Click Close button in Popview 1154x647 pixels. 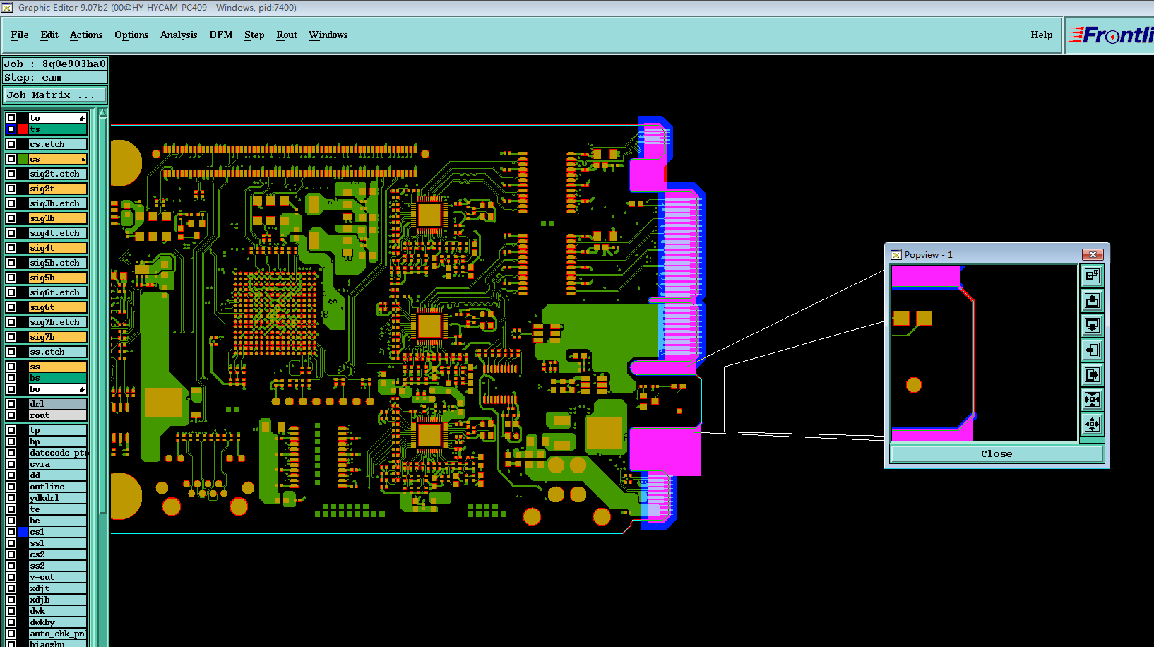[997, 453]
